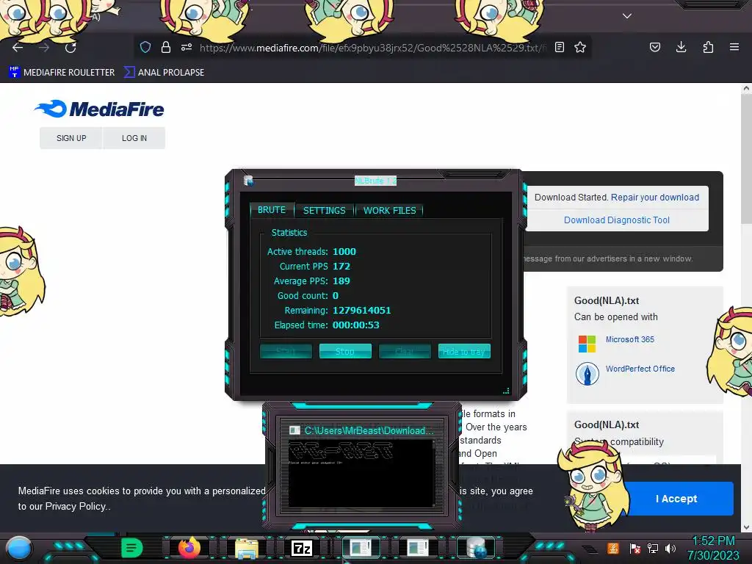Switch to the BRUTE tab in NLBrute

[272, 210]
